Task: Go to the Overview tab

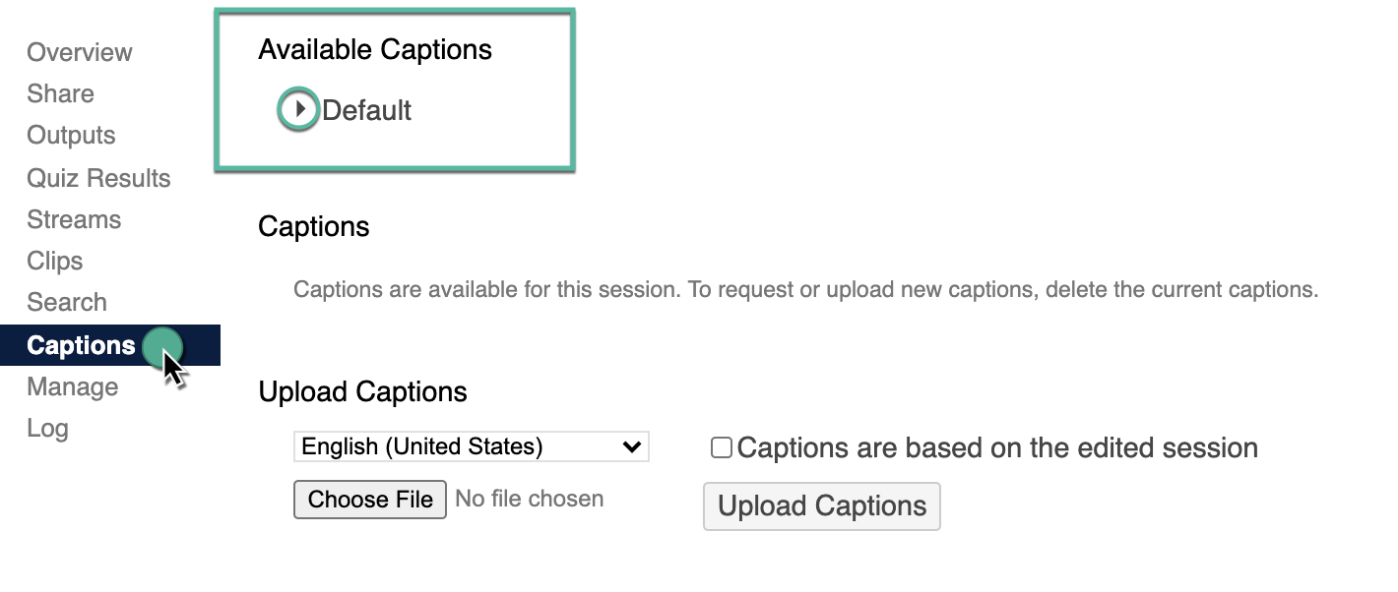Action: point(80,52)
